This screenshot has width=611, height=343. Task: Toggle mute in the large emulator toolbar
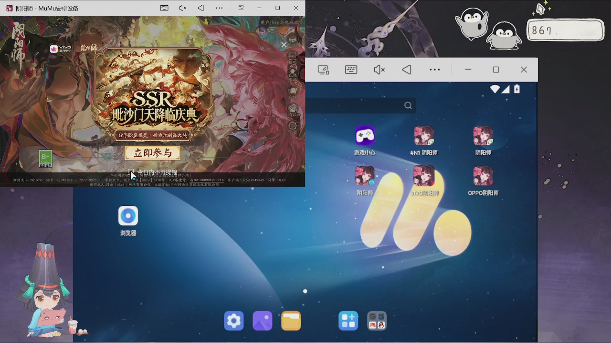[x=379, y=70]
